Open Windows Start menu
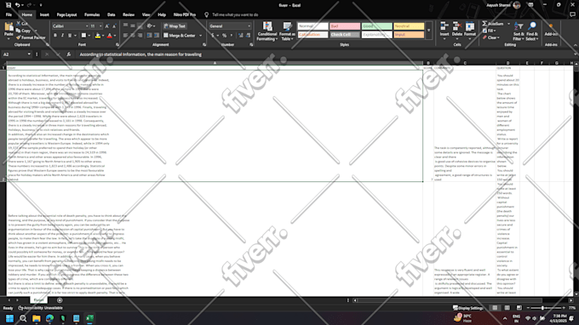The width and height of the screenshot is (579, 325). 9,318
